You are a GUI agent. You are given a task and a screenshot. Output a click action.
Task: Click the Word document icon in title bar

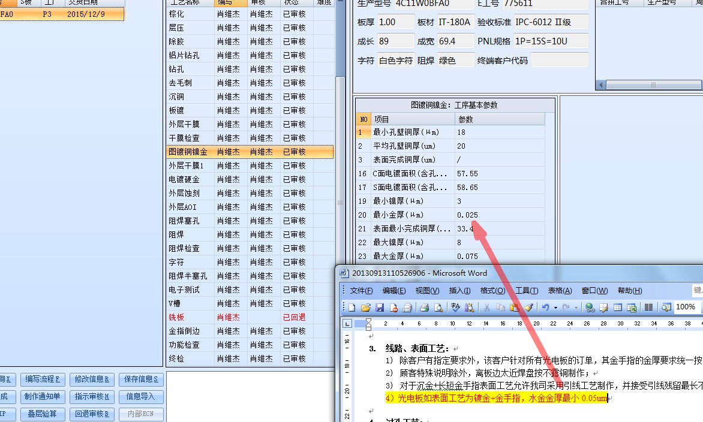pos(344,273)
